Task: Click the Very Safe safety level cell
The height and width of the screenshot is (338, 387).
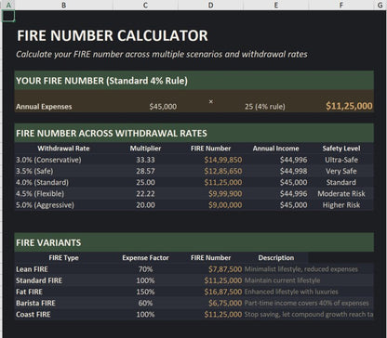Action: (x=341, y=171)
